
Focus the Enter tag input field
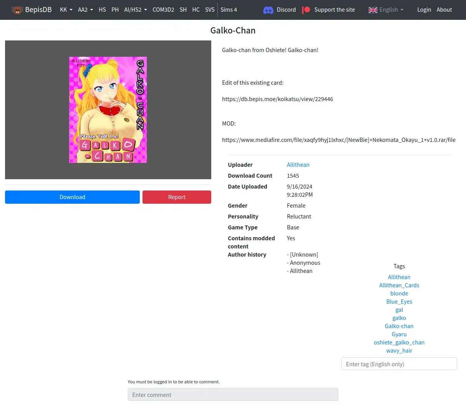pyautogui.click(x=399, y=364)
